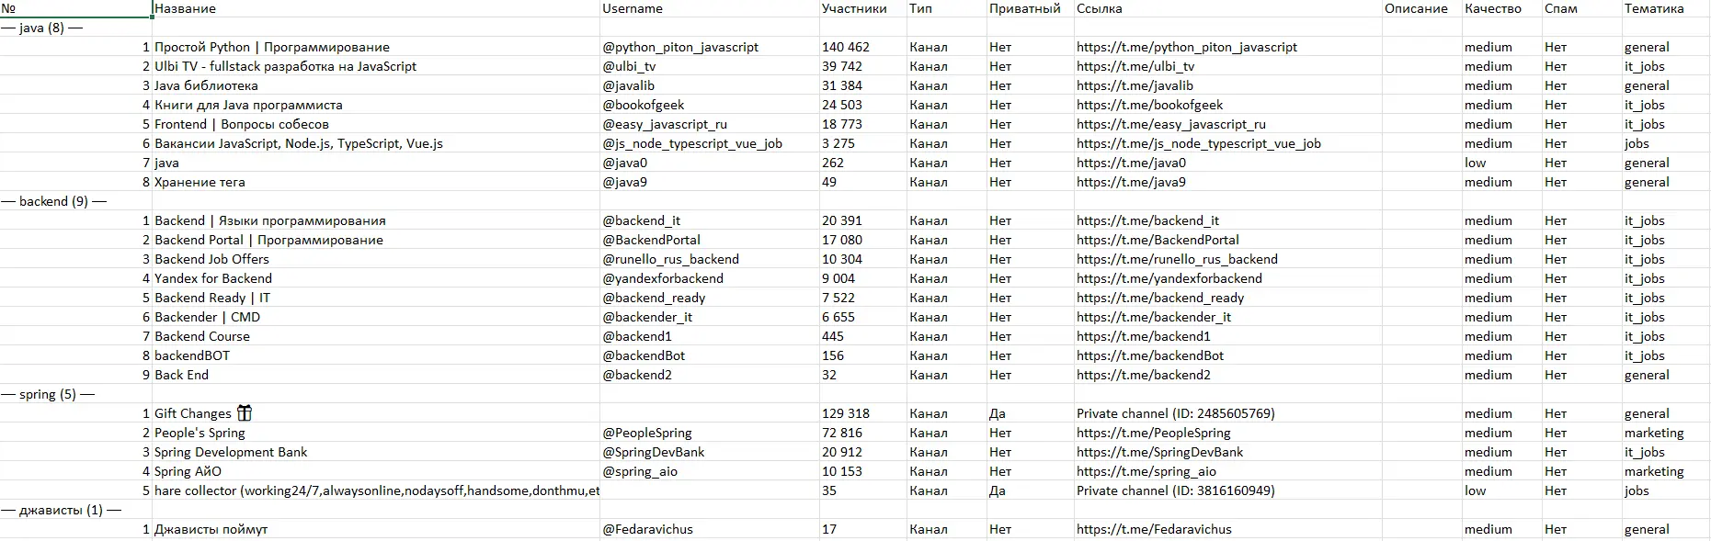Click the gift icon beside Gift Changes
The image size is (1711, 541).
pos(244,413)
